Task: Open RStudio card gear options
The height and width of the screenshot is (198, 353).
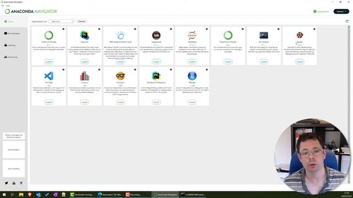Action: [x=207, y=70]
